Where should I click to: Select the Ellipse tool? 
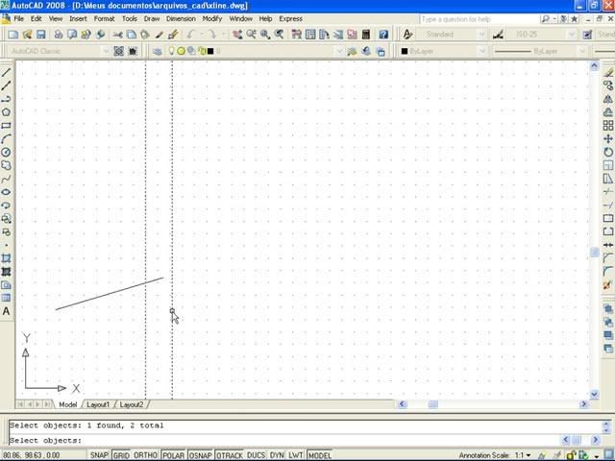tap(6, 192)
